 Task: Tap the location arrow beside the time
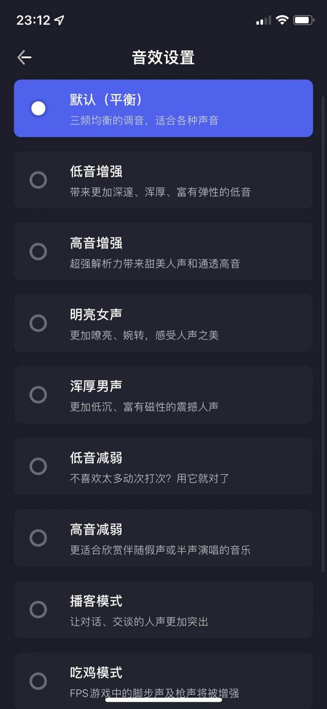59,20
